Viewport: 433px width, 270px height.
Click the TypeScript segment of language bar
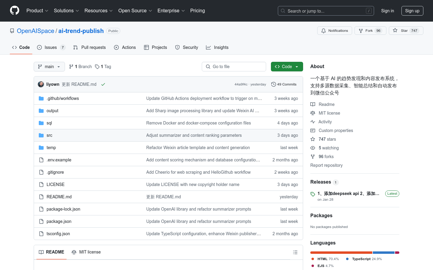pos(384,253)
